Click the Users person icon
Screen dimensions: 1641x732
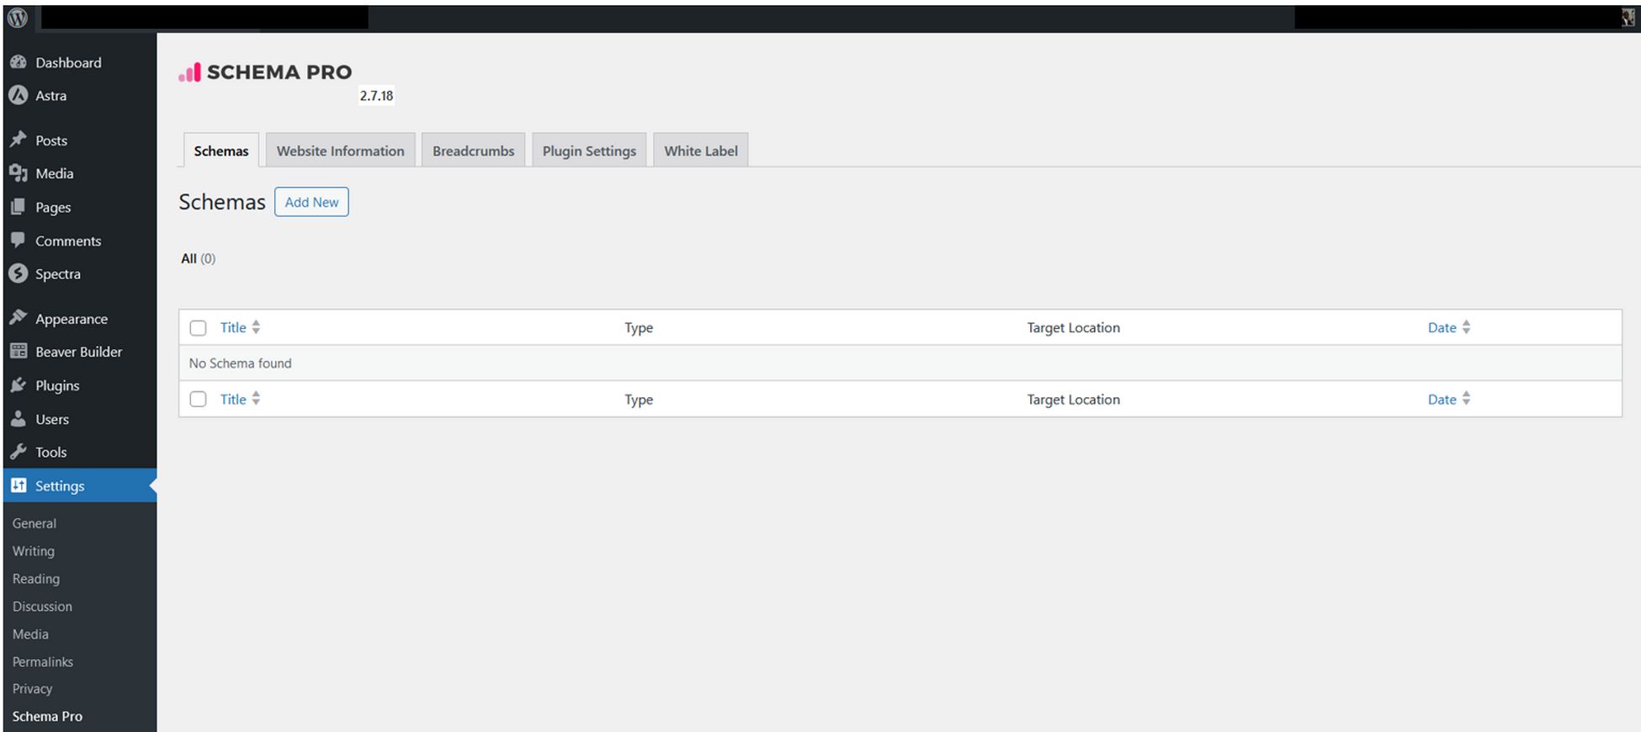coord(19,419)
